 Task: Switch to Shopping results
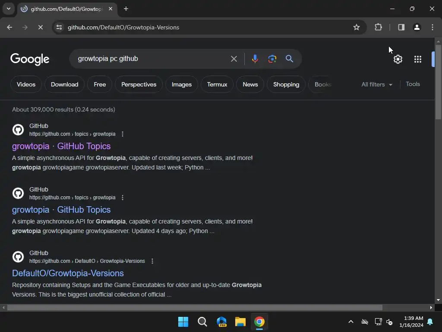(x=286, y=84)
